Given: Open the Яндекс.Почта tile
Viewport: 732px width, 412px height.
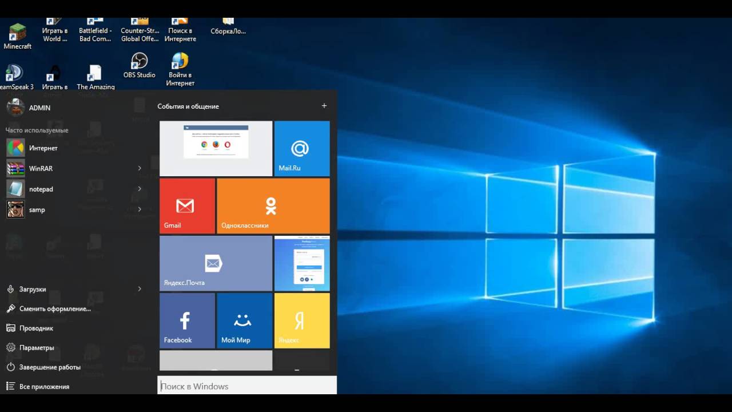Looking at the screenshot, I should (x=216, y=263).
